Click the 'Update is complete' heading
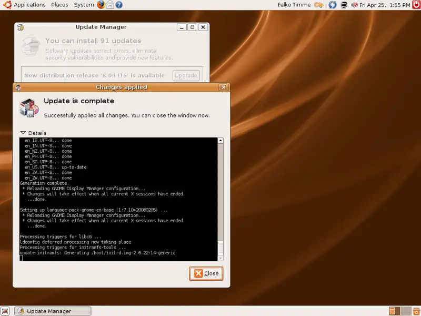This screenshot has height=316, width=421. [x=79, y=101]
